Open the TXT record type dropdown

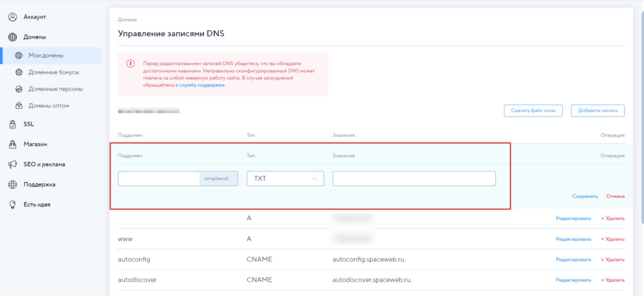tap(285, 179)
